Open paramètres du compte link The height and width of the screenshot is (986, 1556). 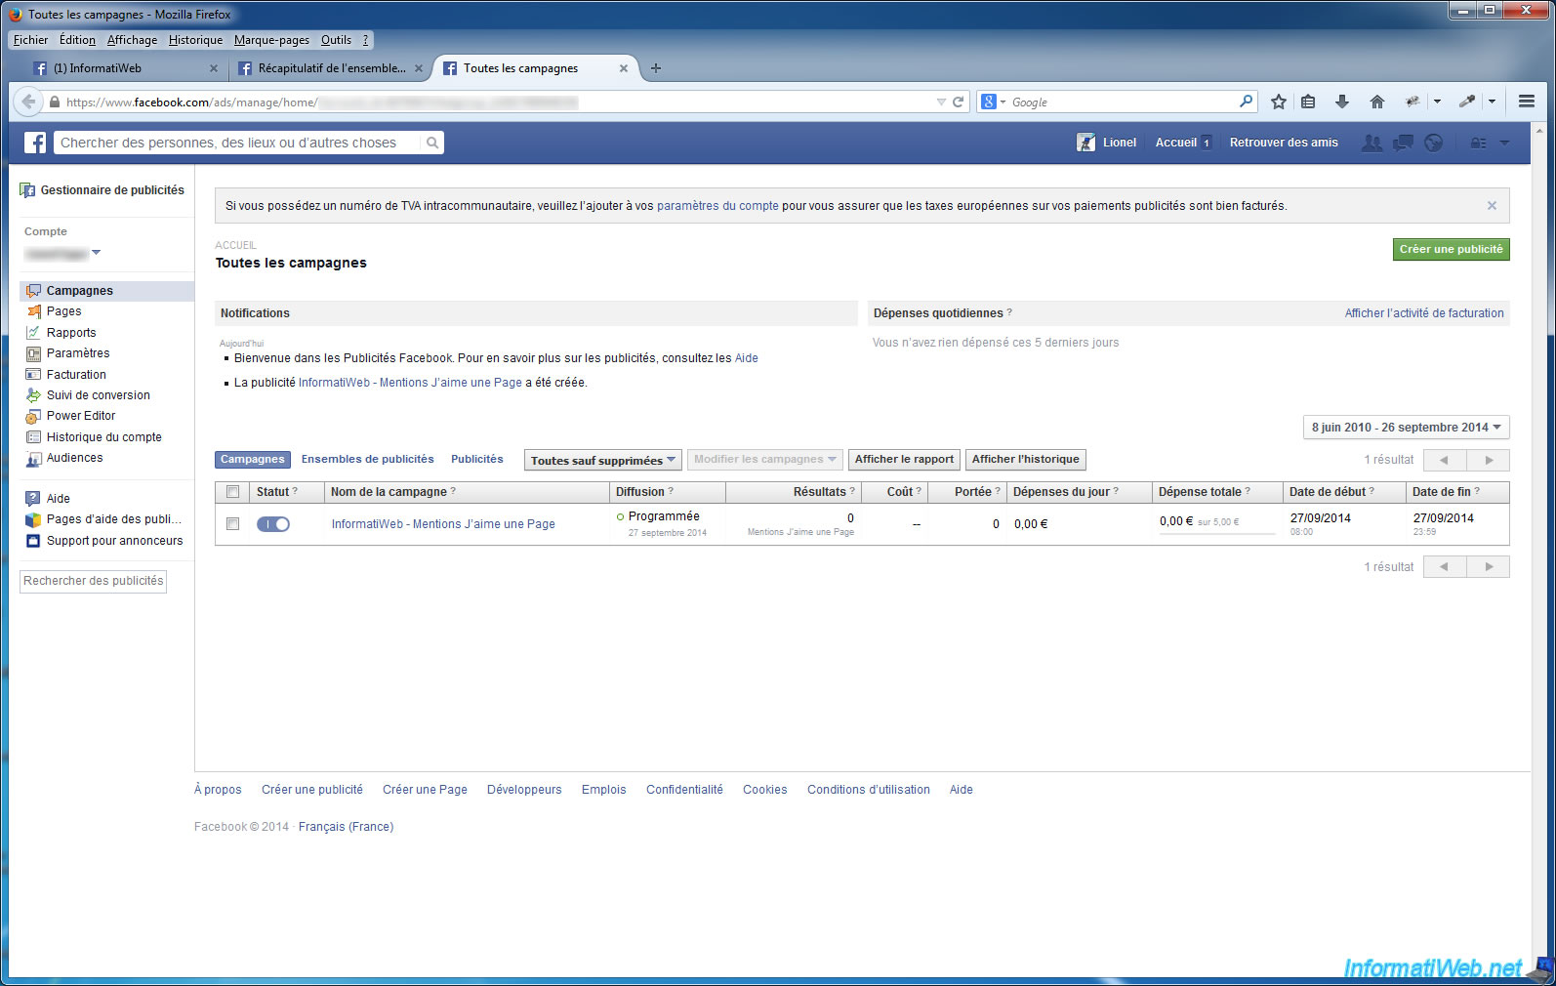click(717, 206)
